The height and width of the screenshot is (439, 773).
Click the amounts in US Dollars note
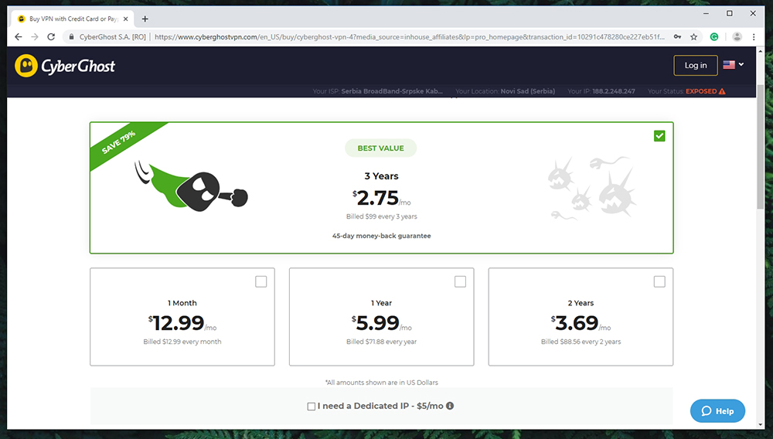(x=382, y=383)
